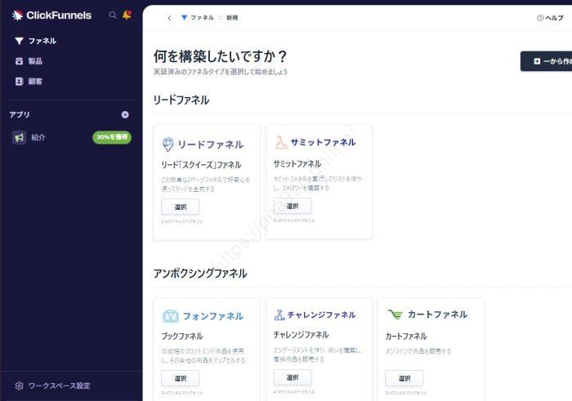Viewport: 572px width, 401px height.
Task: Click the gear icon for ワークスペース設定
Action: click(19, 385)
